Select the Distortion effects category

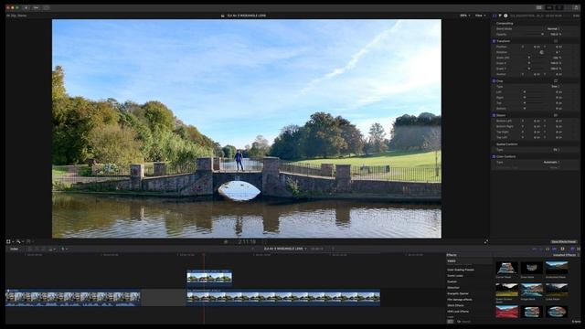(453, 288)
